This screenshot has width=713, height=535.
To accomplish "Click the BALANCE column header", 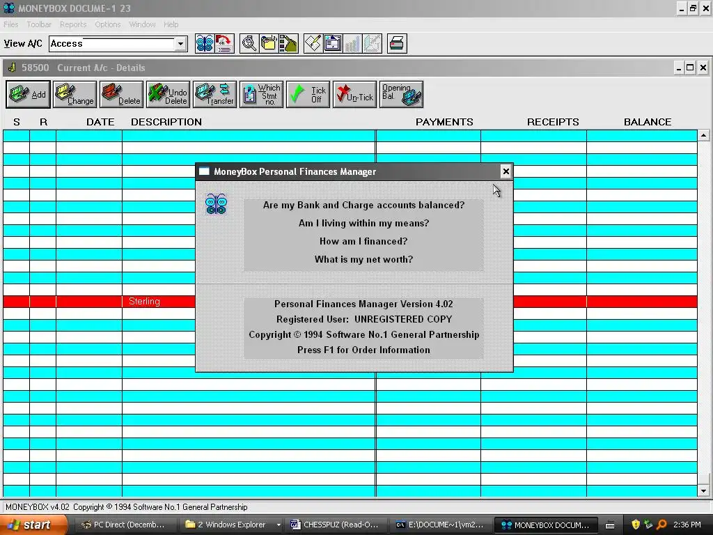I will [x=648, y=122].
